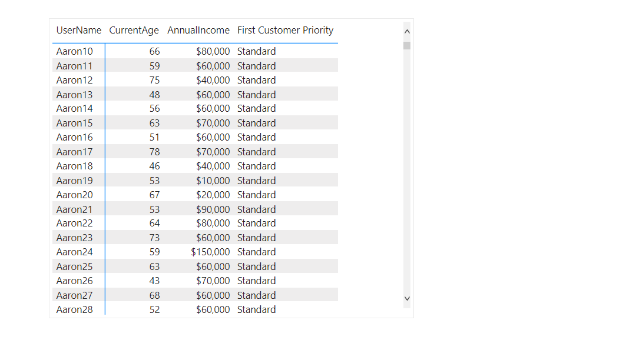Click the age 78 cell
The image size is (626, 360).
154,152
